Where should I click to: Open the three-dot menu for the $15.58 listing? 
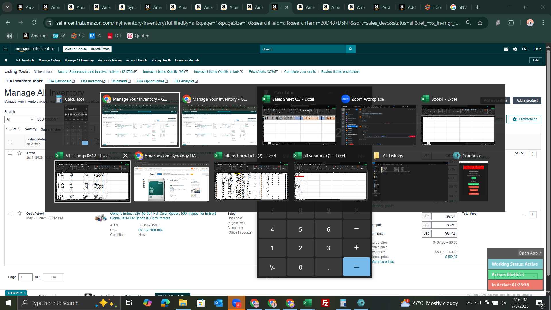click(533, 154)
